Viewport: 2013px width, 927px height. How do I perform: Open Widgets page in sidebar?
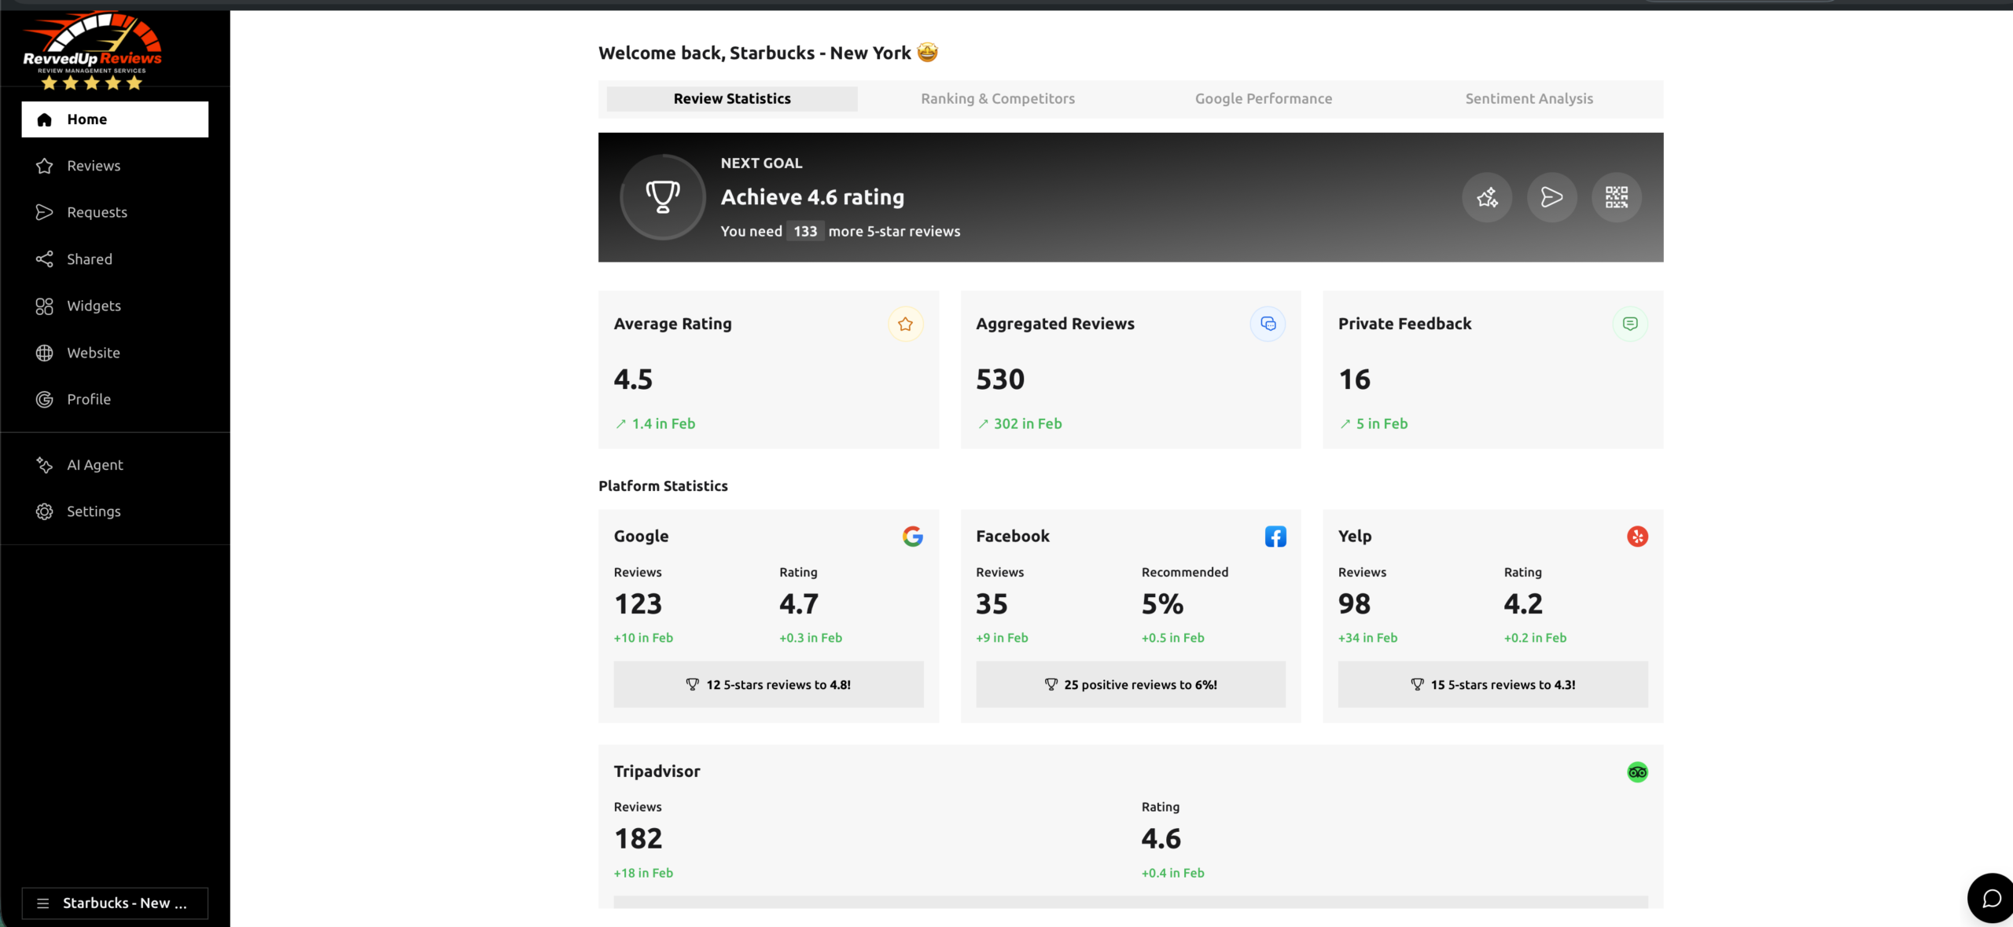(x=94, y=306)
